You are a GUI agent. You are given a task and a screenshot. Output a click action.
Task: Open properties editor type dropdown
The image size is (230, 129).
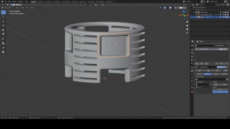tap(193, 42)
